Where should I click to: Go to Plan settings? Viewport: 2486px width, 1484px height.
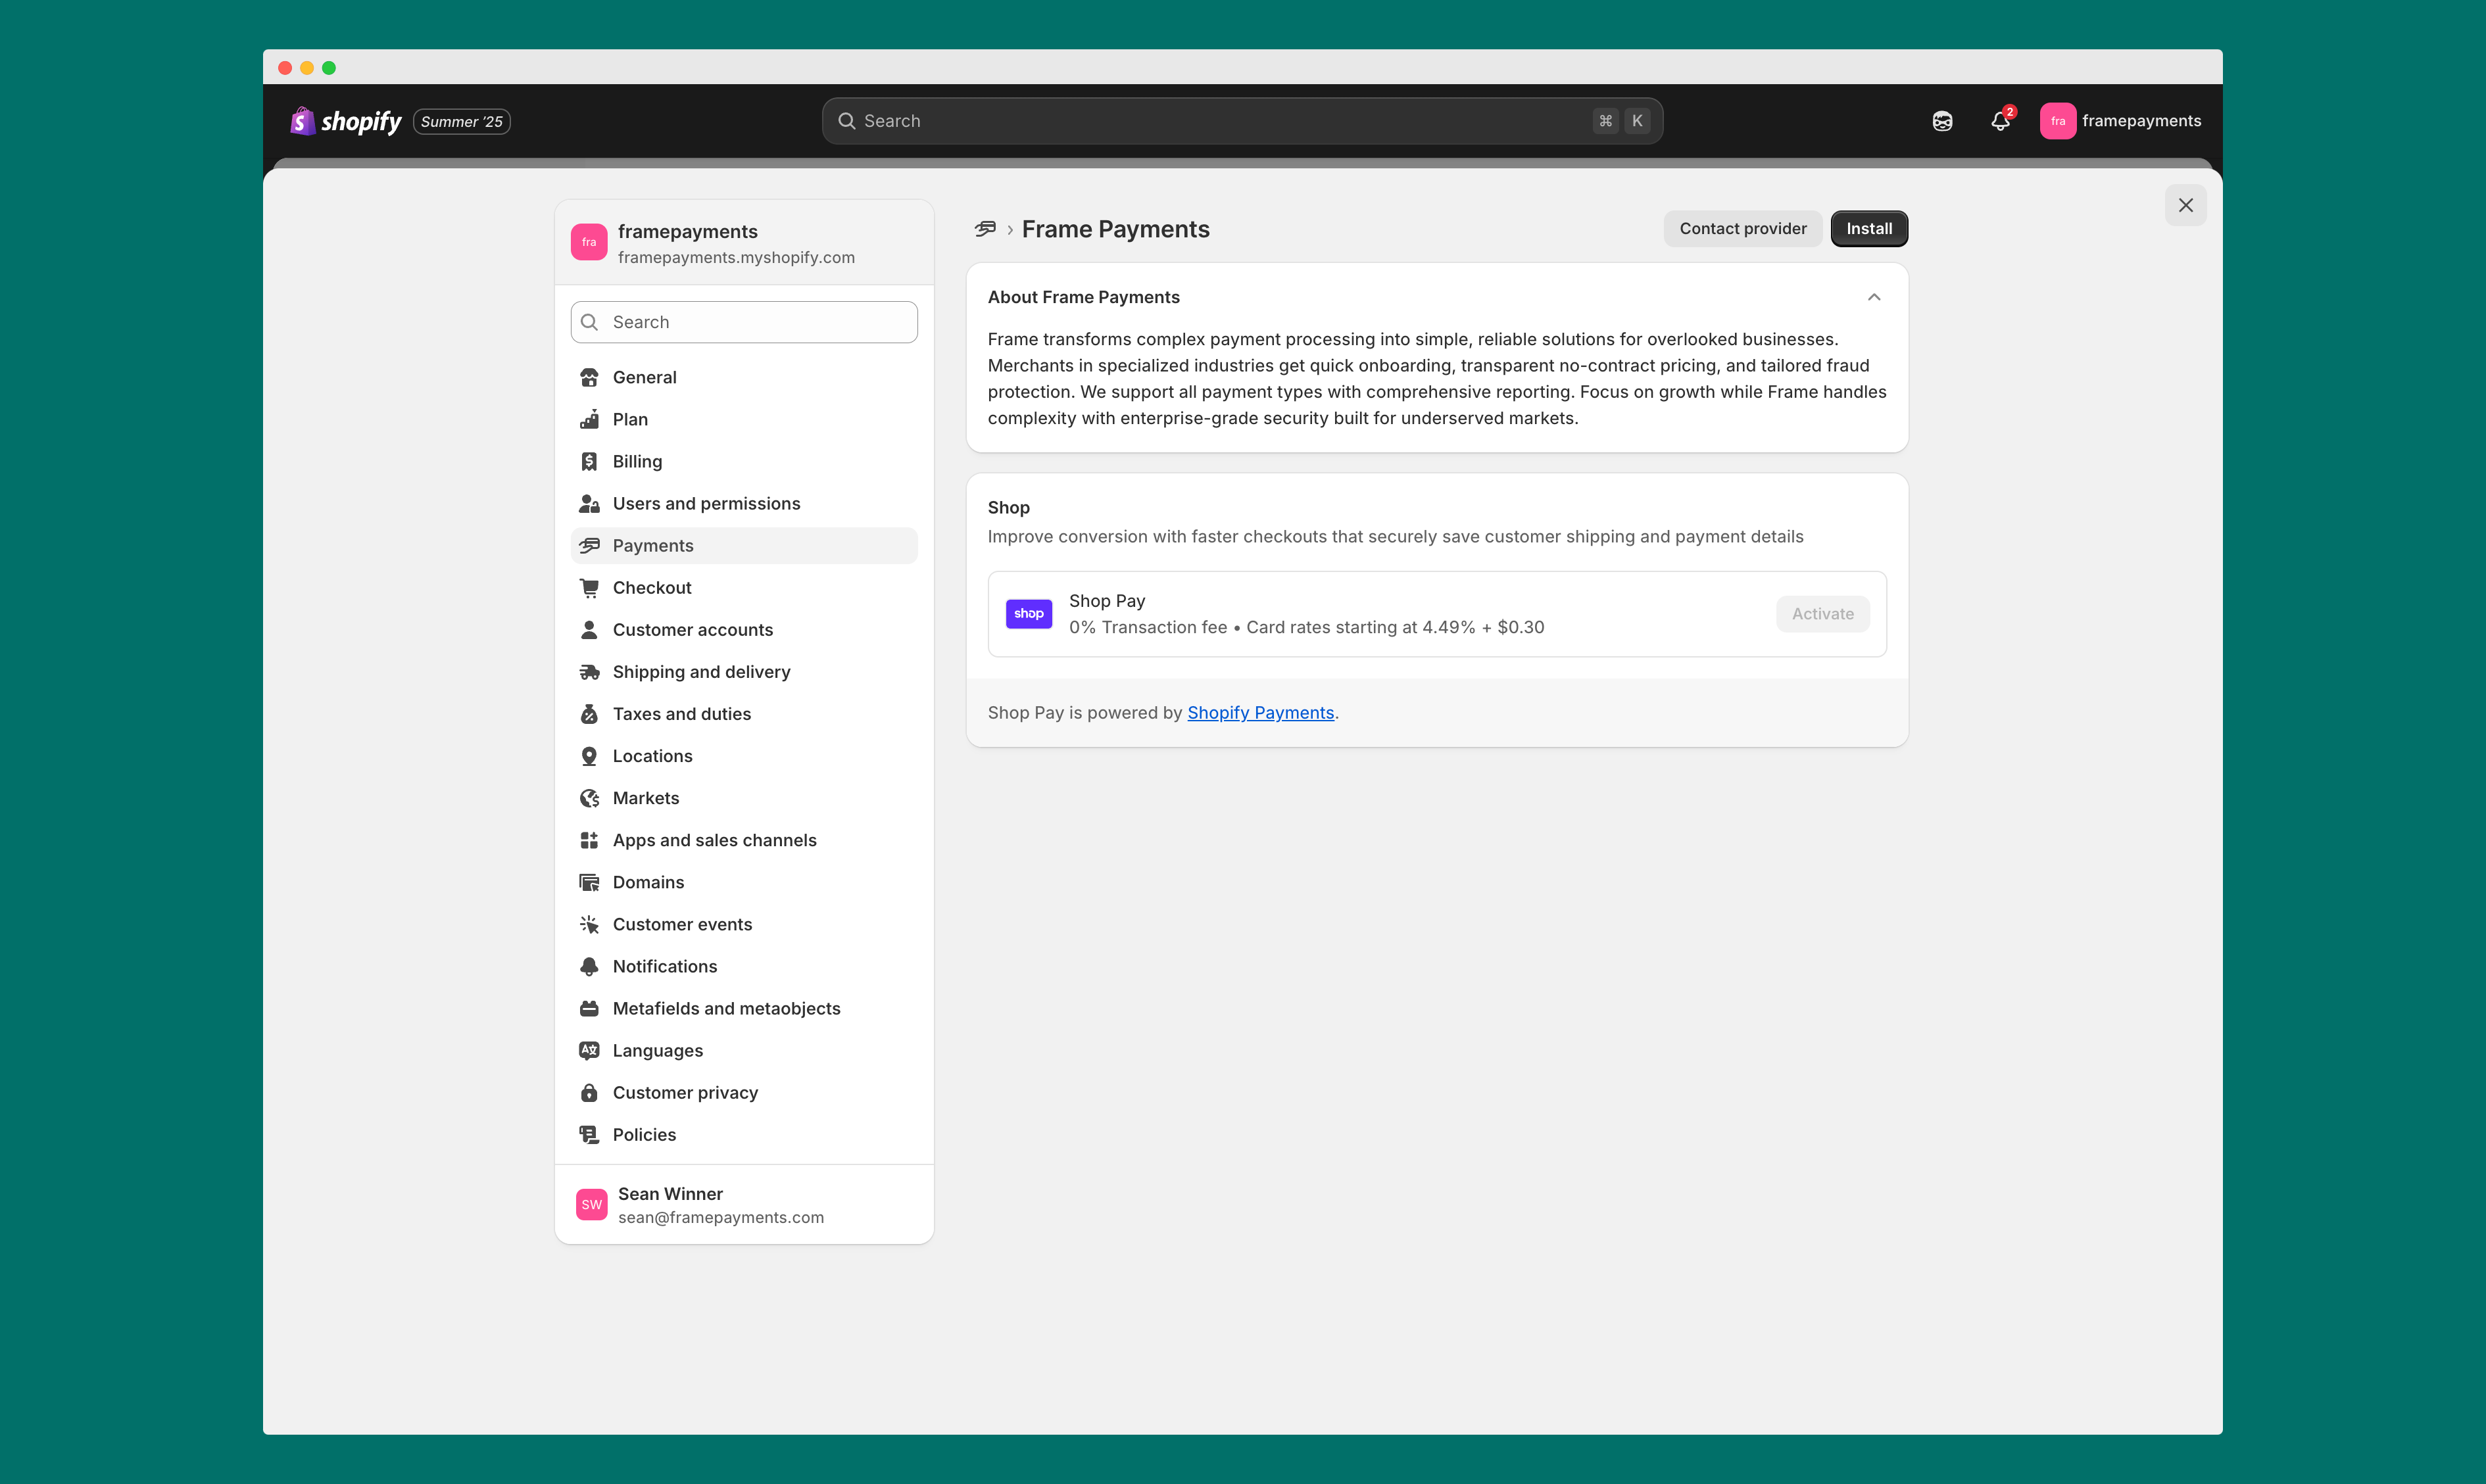pyautogui.click(x=744, y=419)
